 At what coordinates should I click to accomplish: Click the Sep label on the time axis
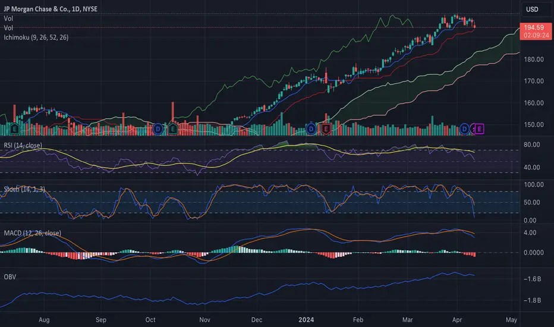pyautogui.click(x=100, y=320)
